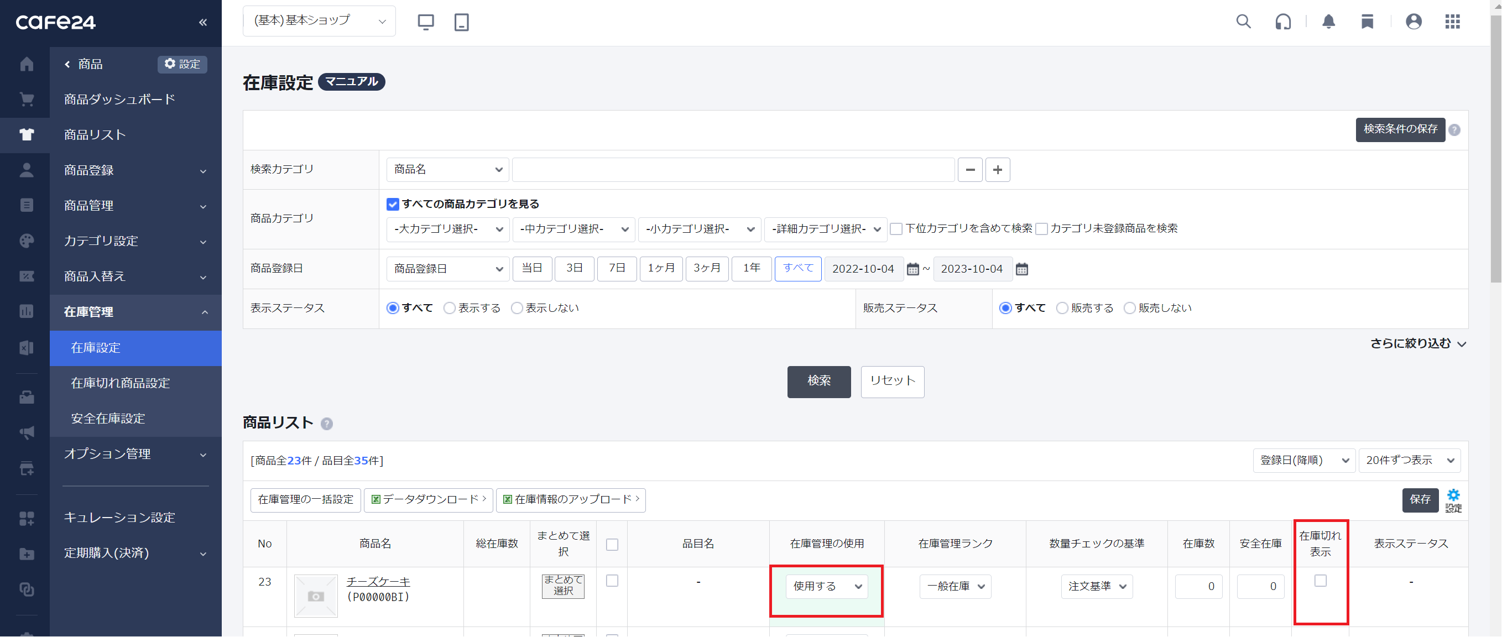Select 販売しない radio for sales status

tap(1129, 309)
